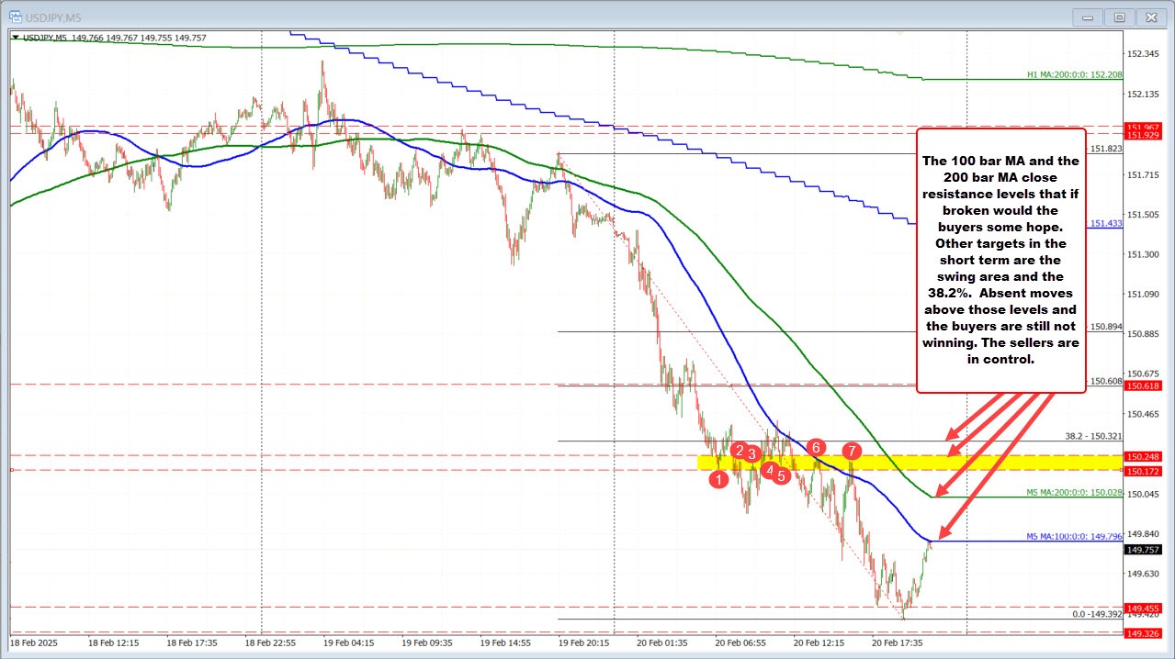Select the sellers-in-control annotation text box
This screenshot has width=1175, height=659.
click(1000, 260)
